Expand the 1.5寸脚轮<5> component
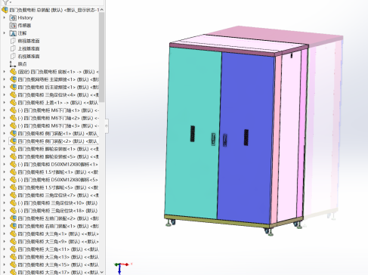 tap(4, 187)
